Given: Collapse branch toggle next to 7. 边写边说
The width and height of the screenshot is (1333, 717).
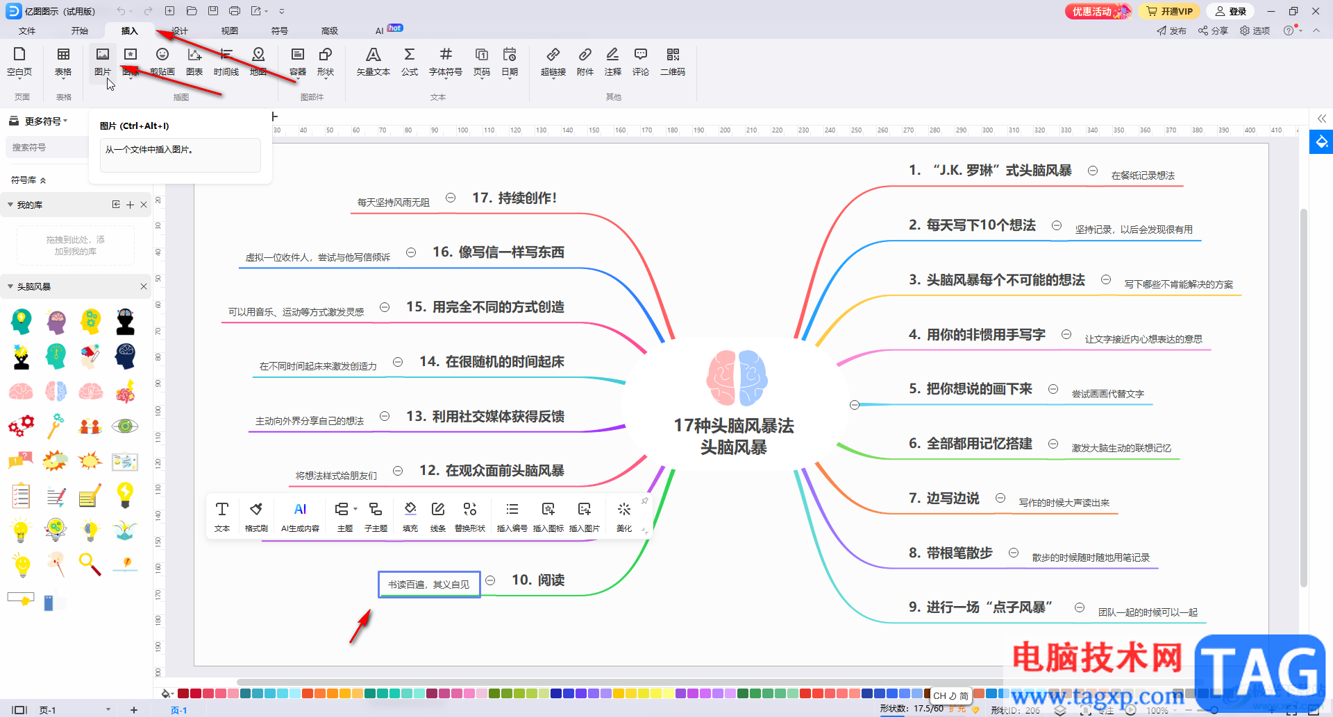Looking at the screenshot, I should 1000,498.
